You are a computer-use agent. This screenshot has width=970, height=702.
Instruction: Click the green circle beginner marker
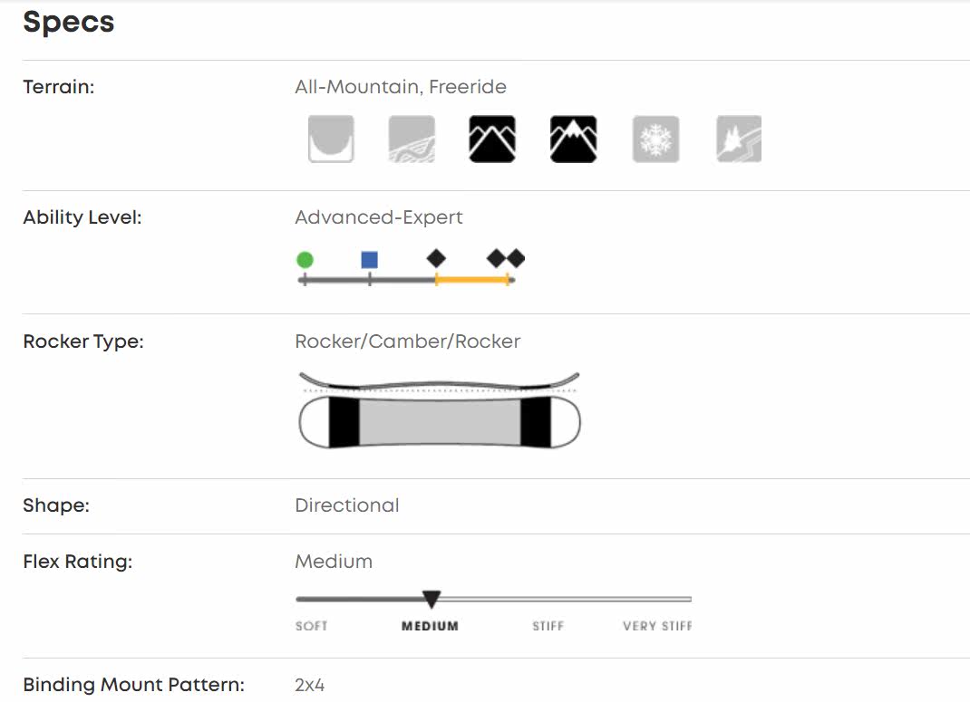(305, 260)
